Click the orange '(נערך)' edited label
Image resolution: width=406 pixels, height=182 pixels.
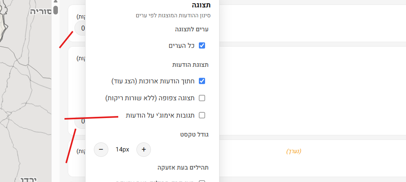[x=294, y=151]
